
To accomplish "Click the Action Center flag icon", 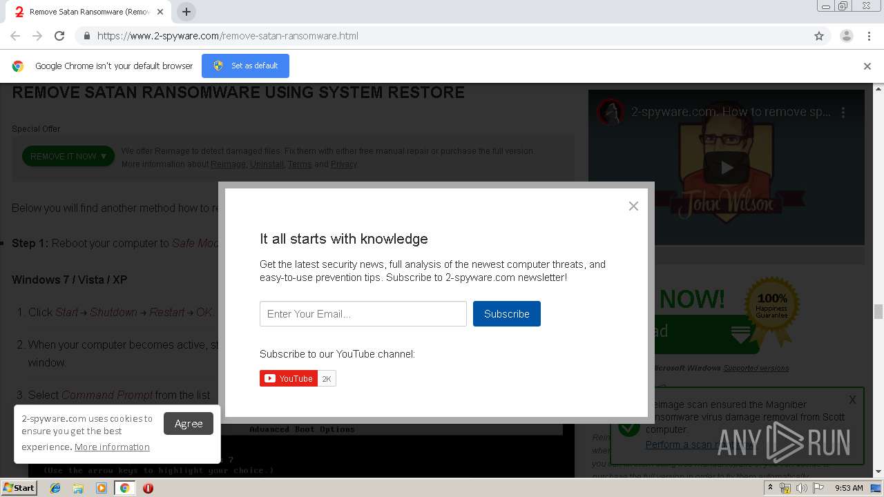I will (818, 488).
